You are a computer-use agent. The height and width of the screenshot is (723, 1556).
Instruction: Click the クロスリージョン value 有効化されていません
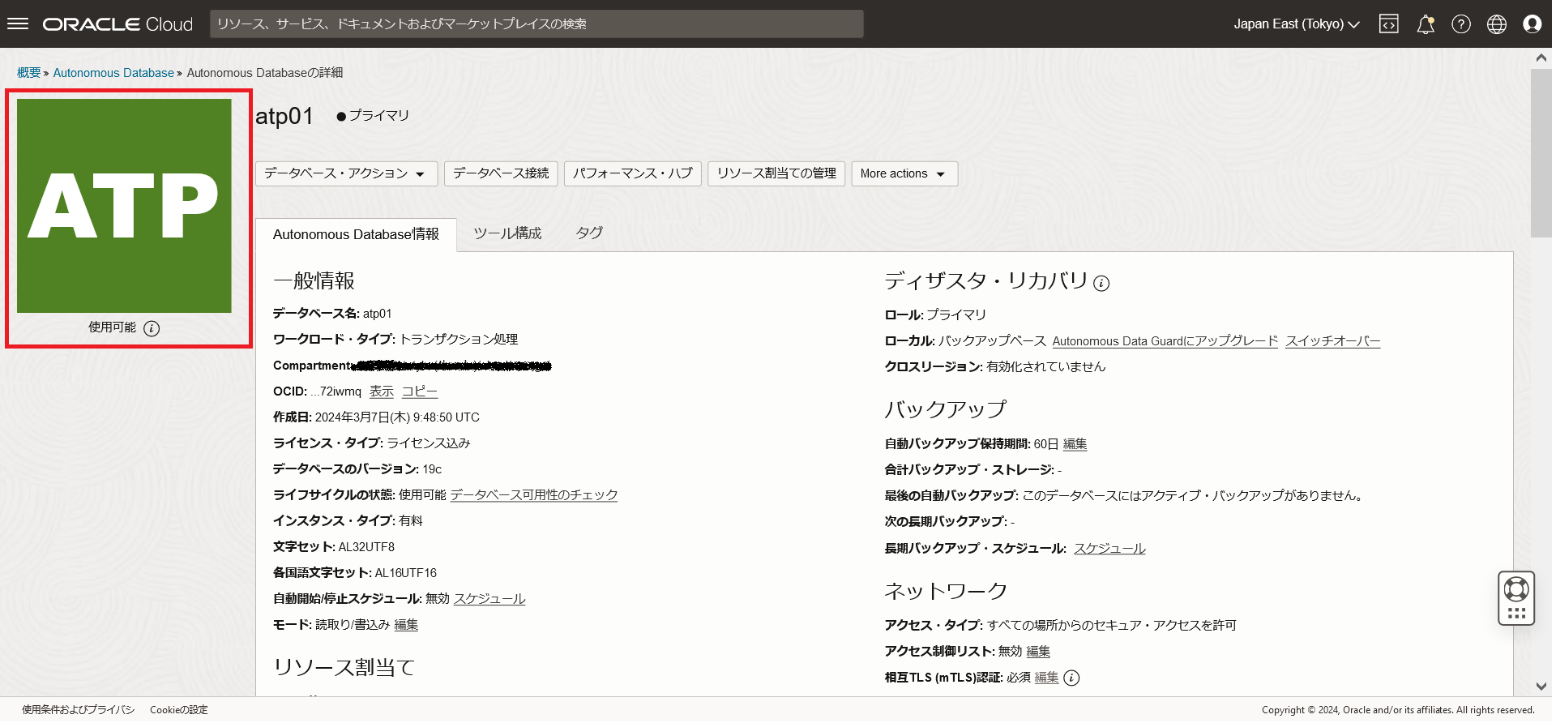point(1046,367)
